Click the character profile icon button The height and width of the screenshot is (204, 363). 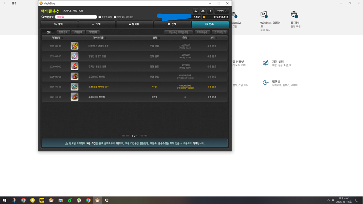click(x=196, y=10)
